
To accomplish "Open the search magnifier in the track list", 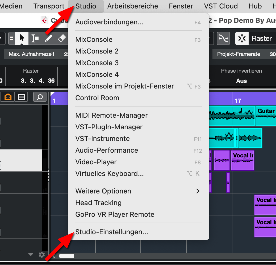I will coord(40,97).
